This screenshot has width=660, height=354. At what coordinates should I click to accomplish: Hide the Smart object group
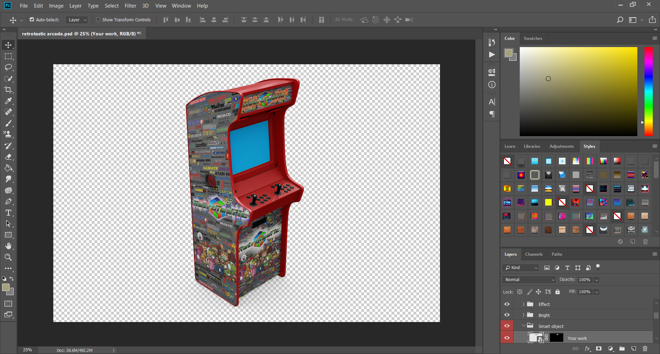point(507,326)
